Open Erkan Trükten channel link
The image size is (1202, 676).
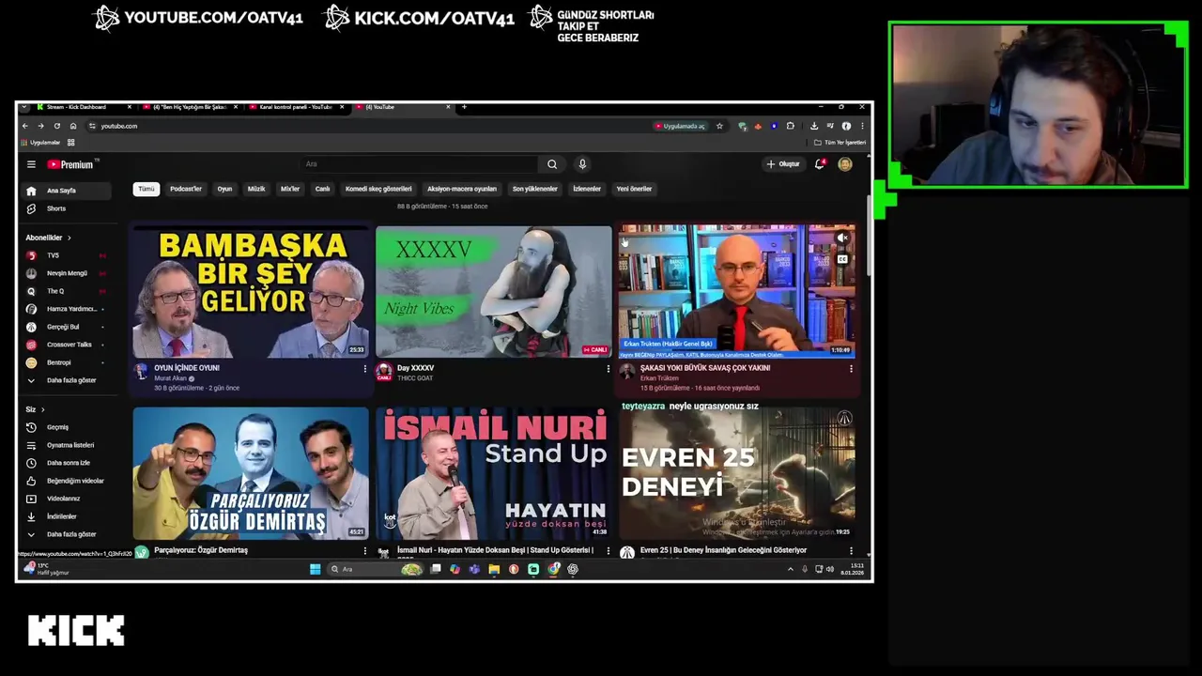click(x=659, y=378)
